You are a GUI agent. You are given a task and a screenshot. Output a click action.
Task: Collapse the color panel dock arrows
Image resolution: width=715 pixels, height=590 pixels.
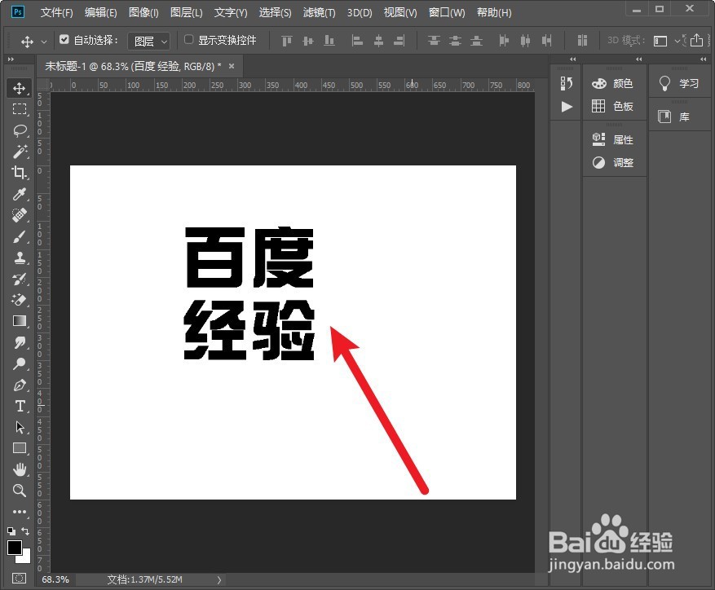638,59
